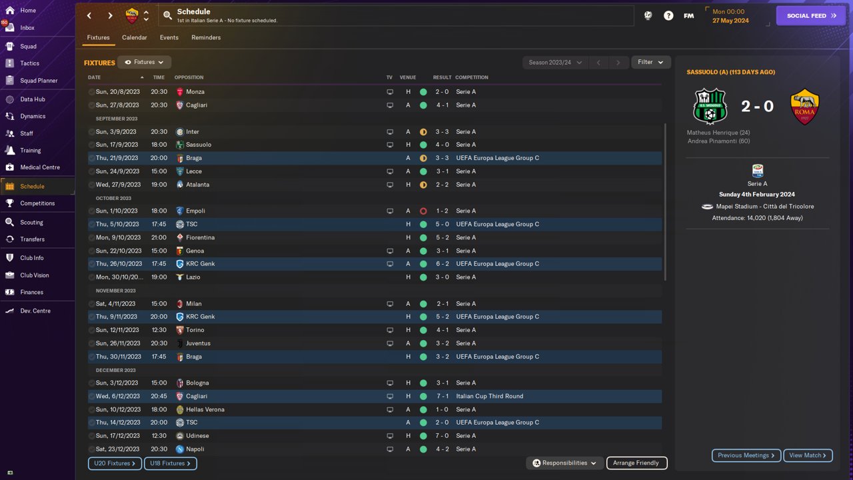Go back with the left arrow navigation

click(89, 15)
